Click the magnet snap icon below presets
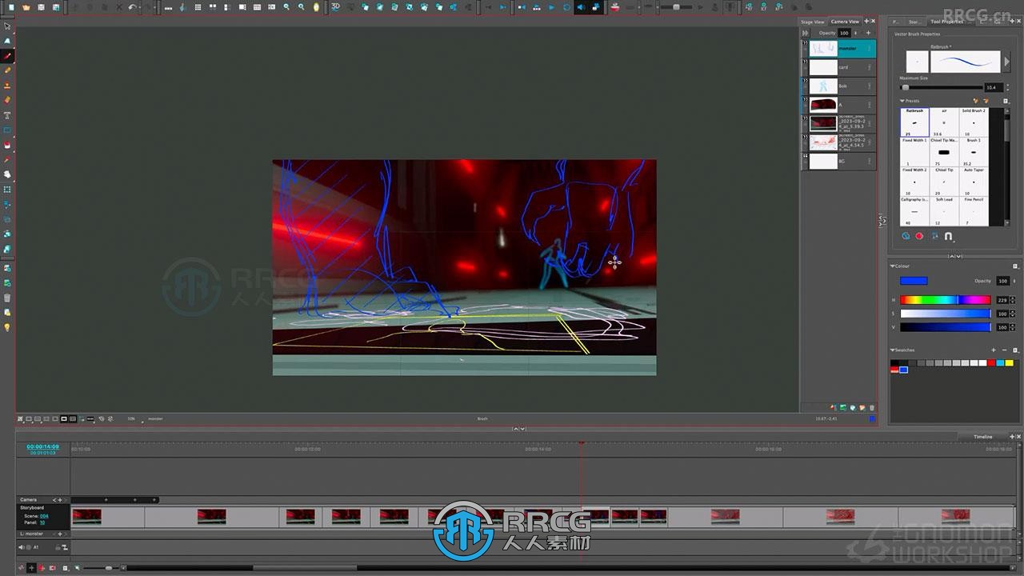The height and width of the screenshot is (576, 1024). pyautogui.click(x=949, y=236)
